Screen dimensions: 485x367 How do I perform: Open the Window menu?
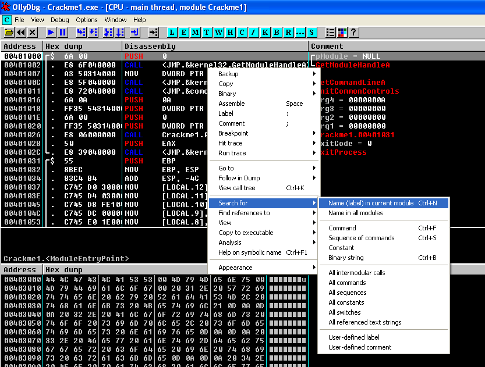115,20
